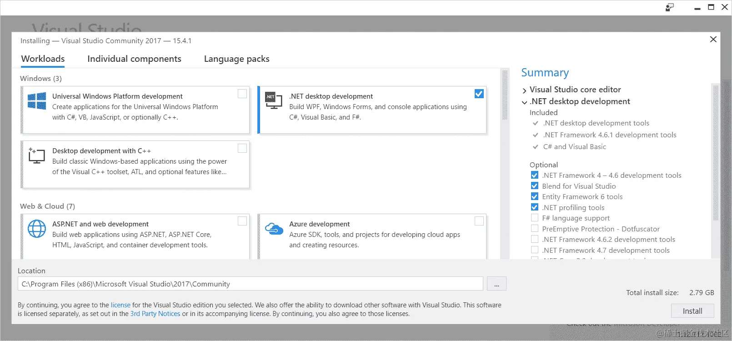Enable F# language support

(x=535, y=218)
